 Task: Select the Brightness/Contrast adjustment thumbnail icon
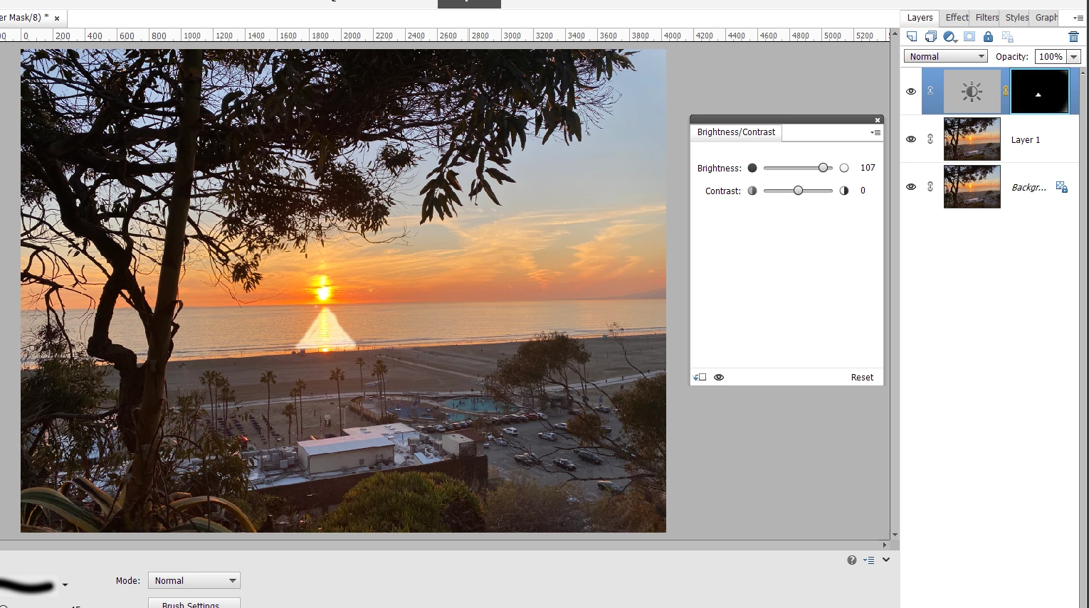(x=972, y=91)
